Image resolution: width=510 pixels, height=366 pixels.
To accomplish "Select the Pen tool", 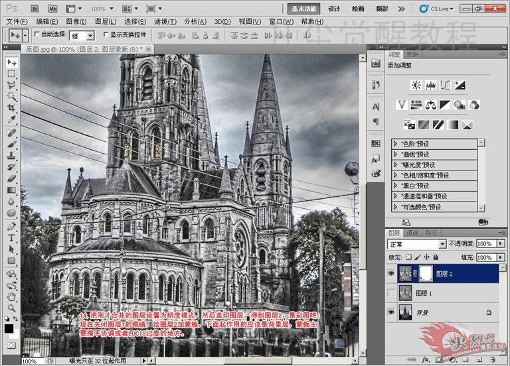I will point(11,226).
